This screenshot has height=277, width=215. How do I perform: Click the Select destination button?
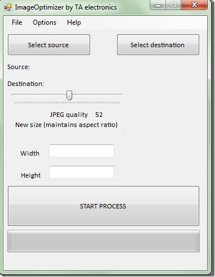click(158, 45)
